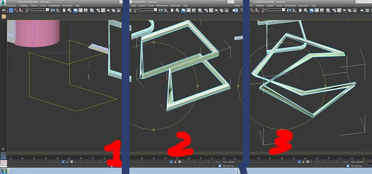
Task: Click the small play arrow above the timeline
Action: click(3, 149)
